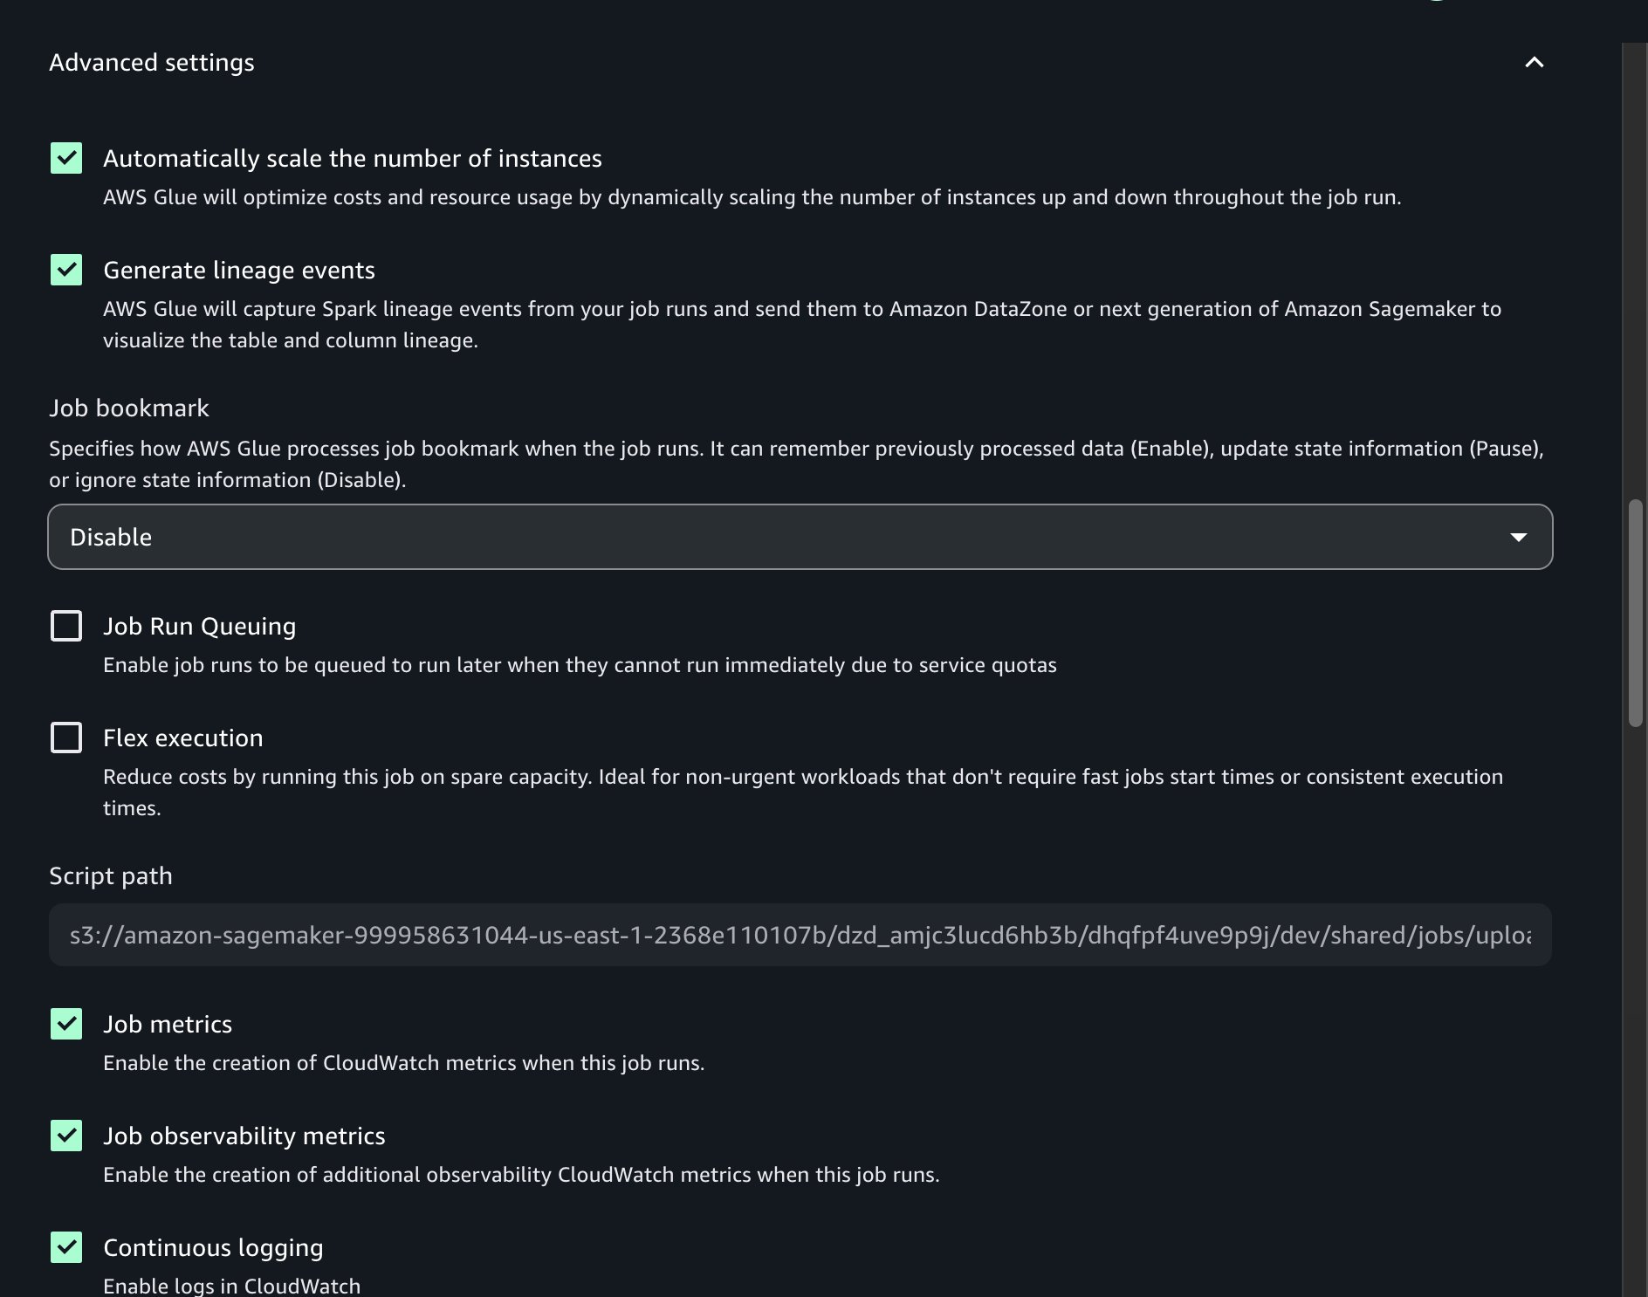Uncheck Job metrics
Image resolution: width=1648 pixels, height=1297 pixels.
coord(65,1024)
